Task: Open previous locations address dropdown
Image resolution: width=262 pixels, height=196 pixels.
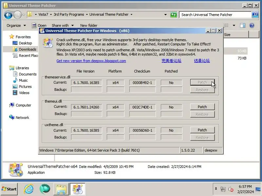Action: pos(165,15)
